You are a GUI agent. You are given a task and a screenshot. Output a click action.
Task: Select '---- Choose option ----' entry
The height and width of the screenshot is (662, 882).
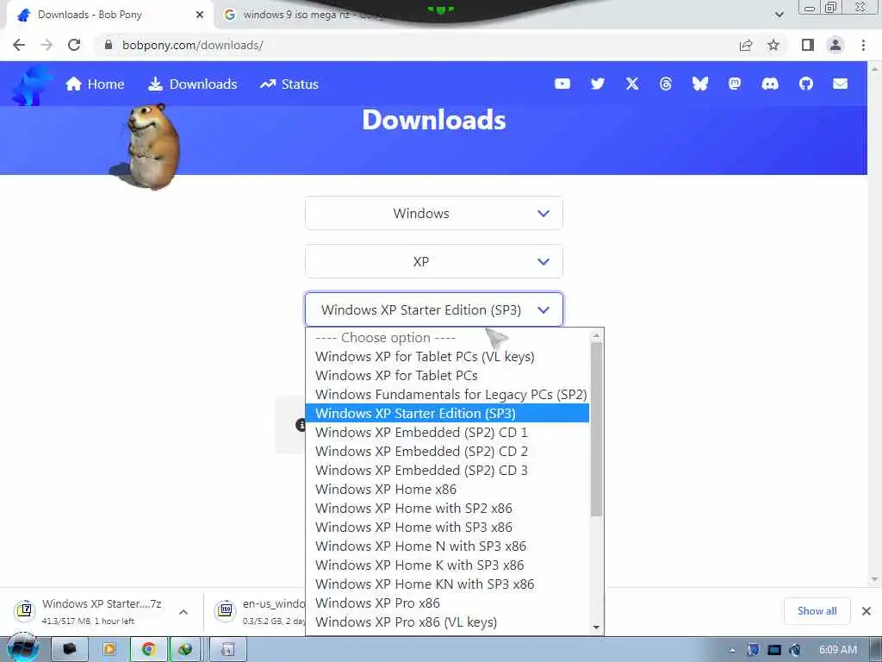[x=447, y=338]
